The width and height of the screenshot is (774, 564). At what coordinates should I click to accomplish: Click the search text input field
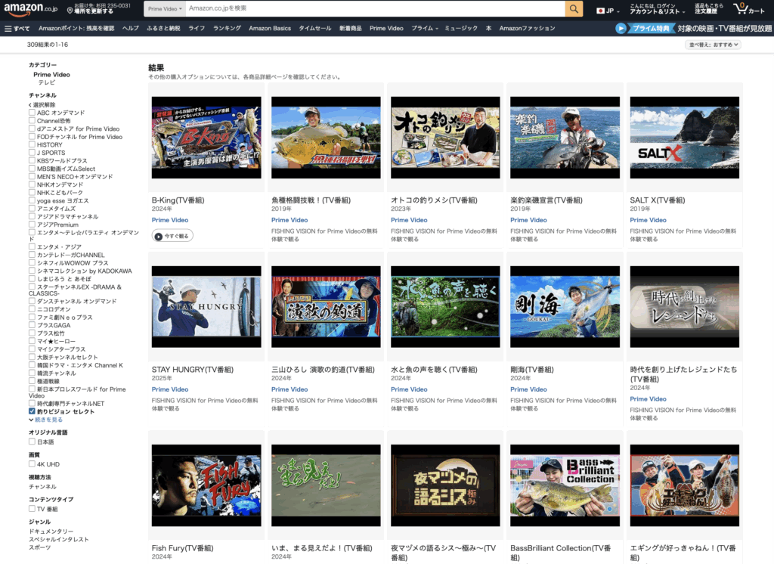(374, 8)
